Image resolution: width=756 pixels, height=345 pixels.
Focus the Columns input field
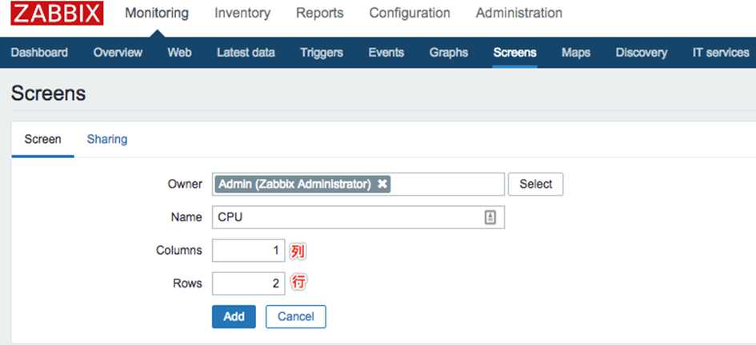tap(248, 251)
